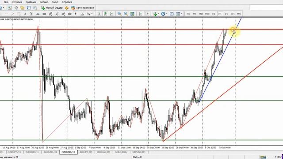The height and width of the screenshot is (159, 283).
Task: Select the M15 timeframe
Action: click(x=201, y=14)
